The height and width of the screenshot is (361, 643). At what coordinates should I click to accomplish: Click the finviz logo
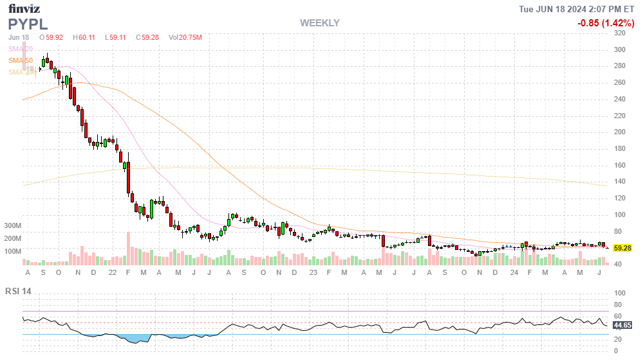[24, 9]
